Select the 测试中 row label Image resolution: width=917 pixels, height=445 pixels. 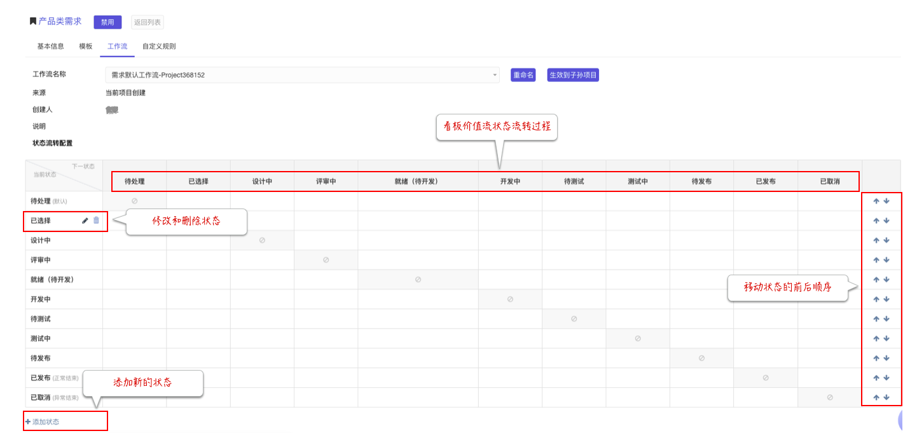pos(41,338)
